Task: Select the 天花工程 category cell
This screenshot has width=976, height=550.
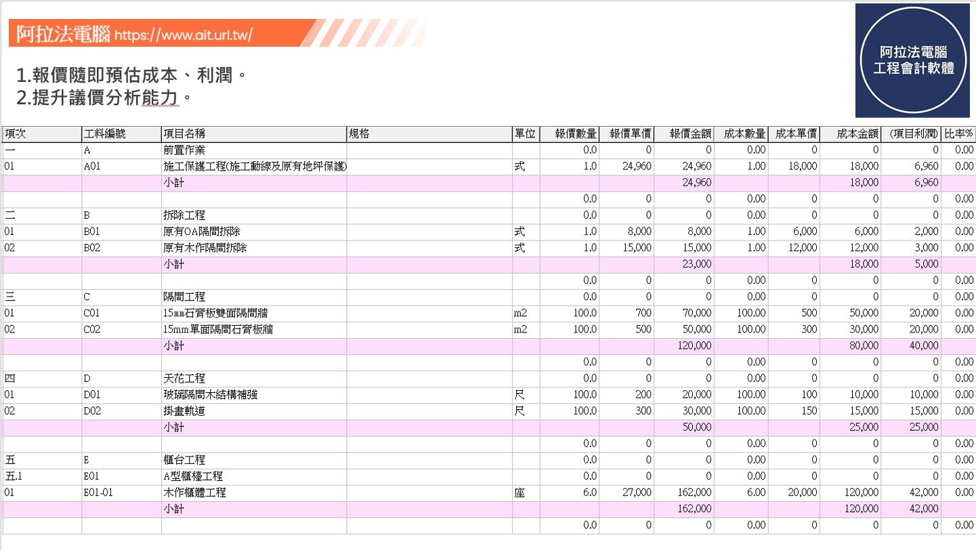Action: pos(254,378)
